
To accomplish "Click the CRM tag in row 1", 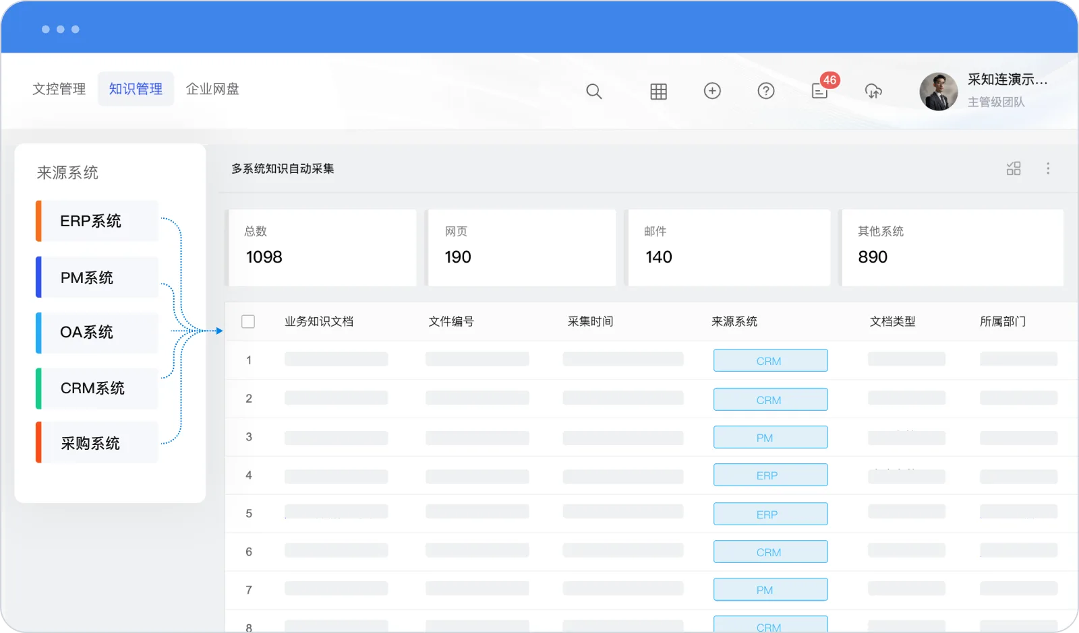I will coord(770,361).
